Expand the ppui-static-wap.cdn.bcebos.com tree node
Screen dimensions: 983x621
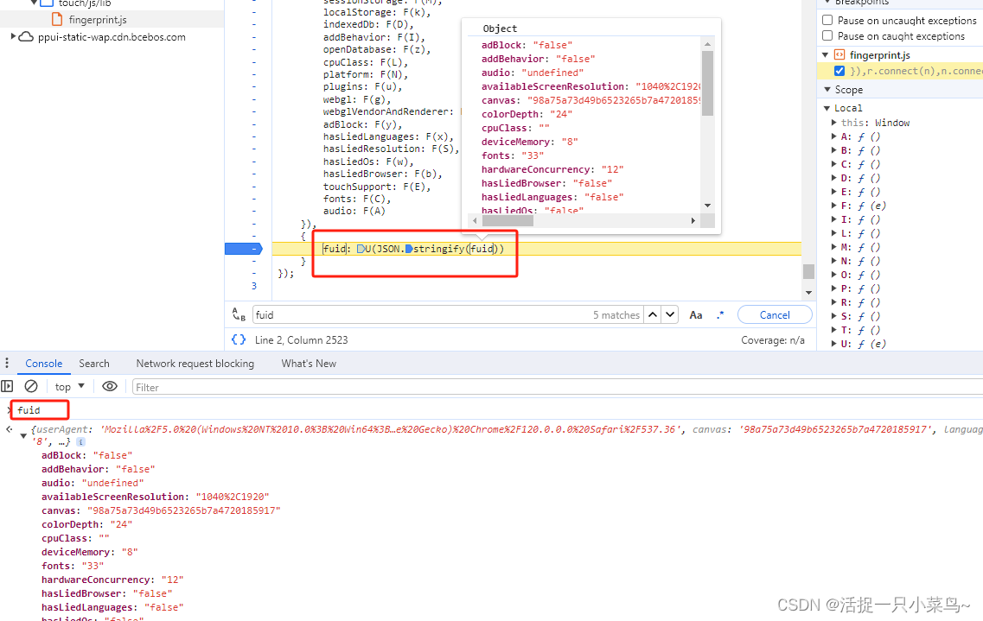pyautogui.click(x=14, y=37)
